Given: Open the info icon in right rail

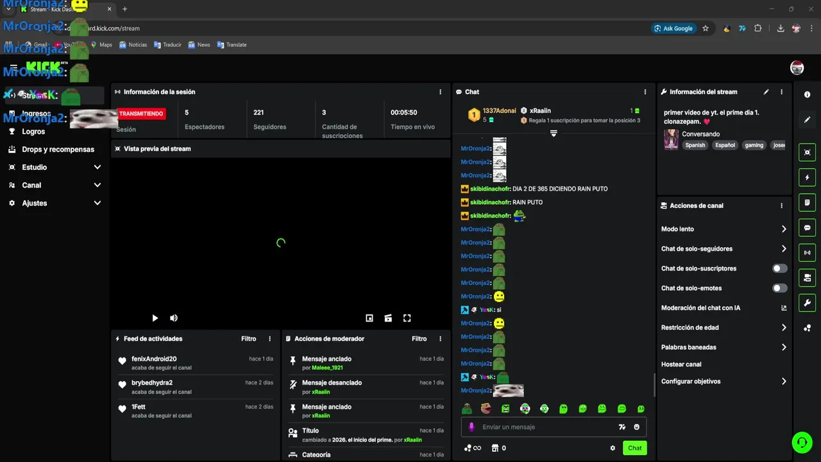Looking at the screenshot, I should coord(807,94).
